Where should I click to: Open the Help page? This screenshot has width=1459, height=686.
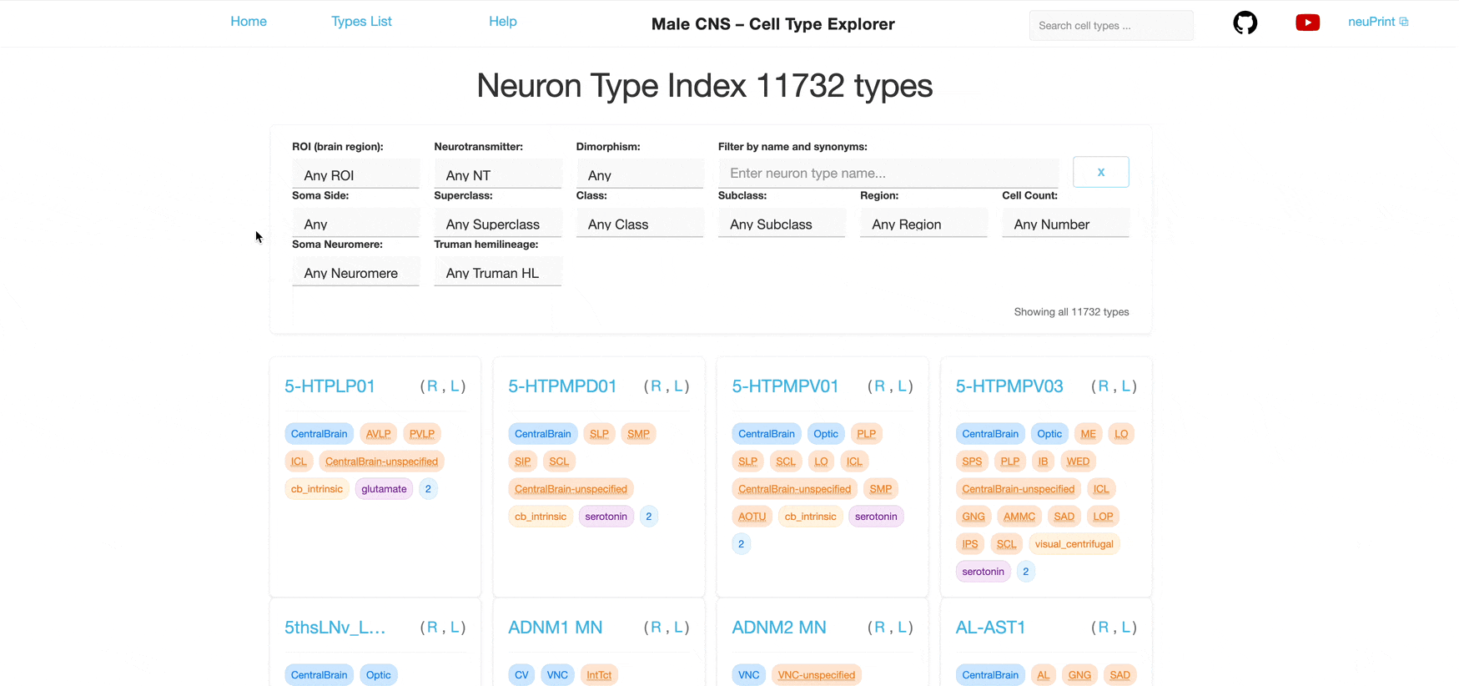click(502, 22)
